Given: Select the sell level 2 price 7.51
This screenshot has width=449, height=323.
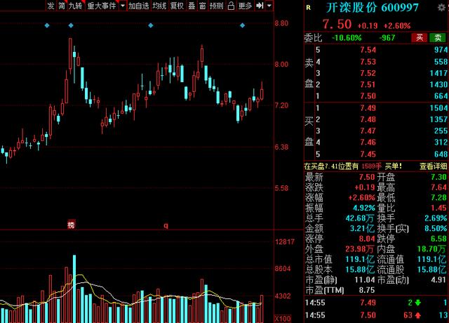Looking at the screenshot, I should point(368,84).
